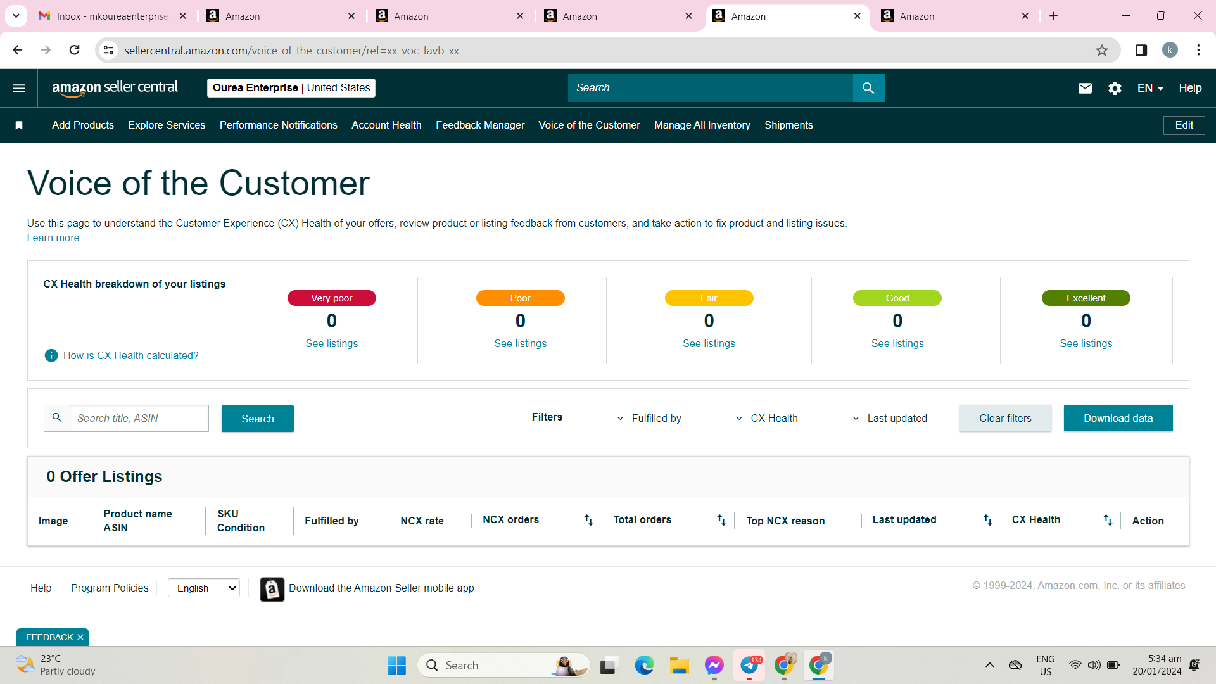Sort by NCX orders column arrows

(588, 520)
